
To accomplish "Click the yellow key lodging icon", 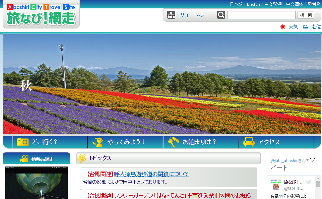I will point(173,142).
